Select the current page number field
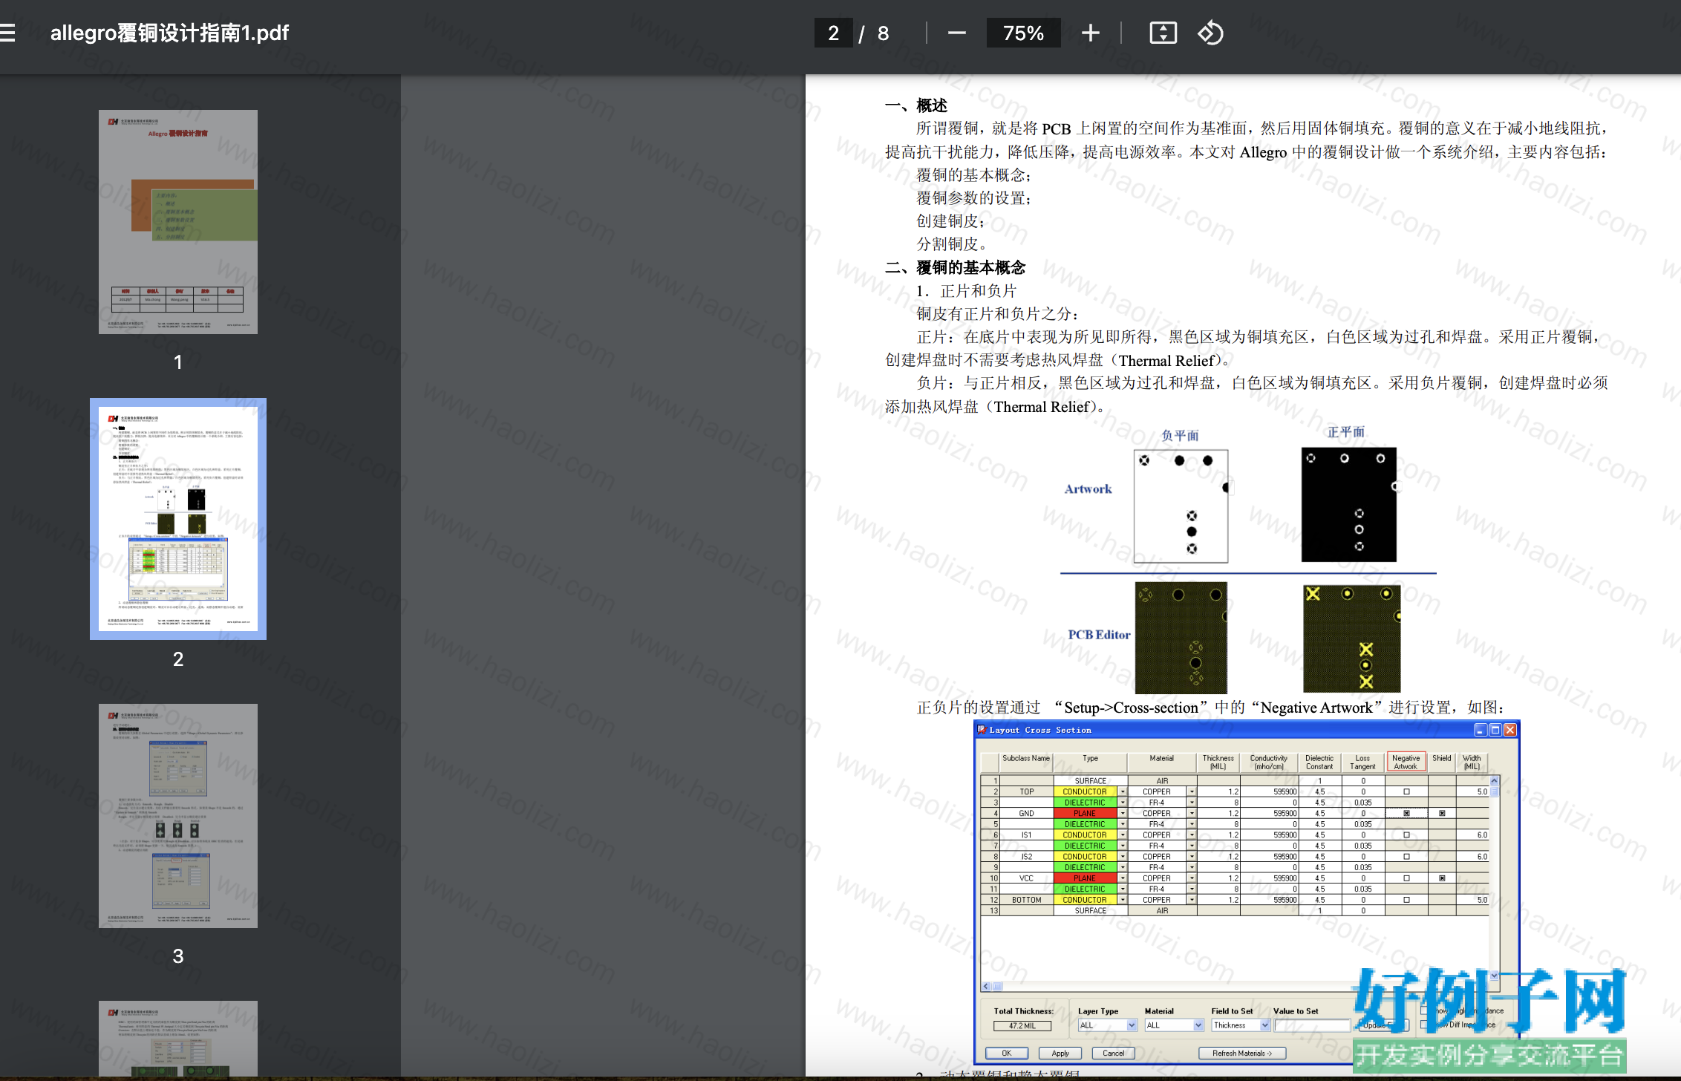This screenshot has height=1081, width=1681. click(x=833, y=33)
